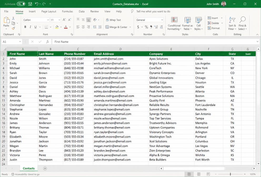Switch to the Page Layout tab
261x177 pixels.
tap(49, 11)
